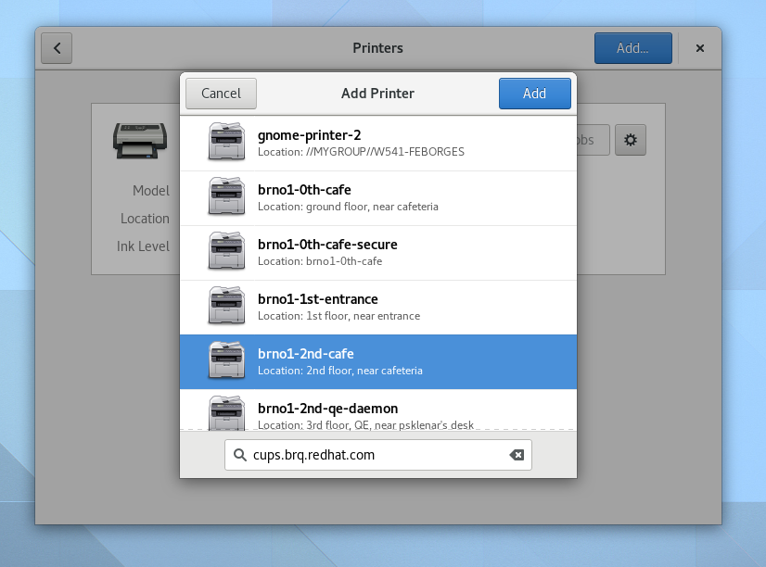Click the Add... button in Printers header
Image resolution: width=766 pixels, height=567 pixels.
tap(633, 48)
